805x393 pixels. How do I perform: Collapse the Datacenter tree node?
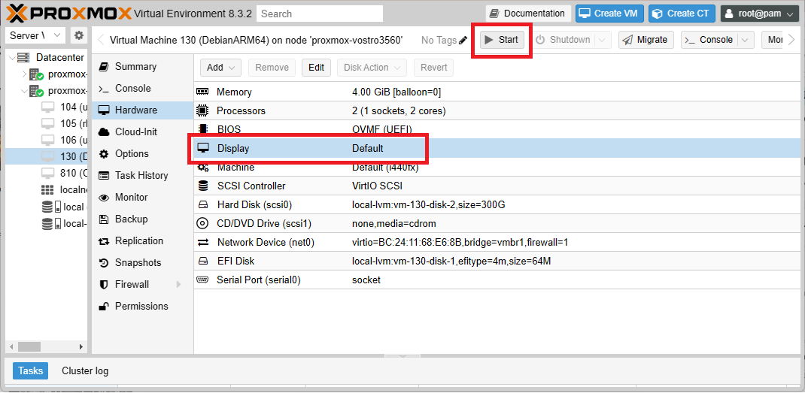pyautogui.click(x=12, y=58)
